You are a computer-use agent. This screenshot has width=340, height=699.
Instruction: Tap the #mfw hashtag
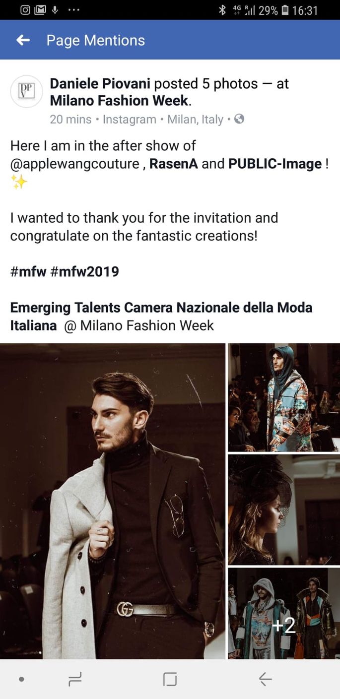pos(28,272)
